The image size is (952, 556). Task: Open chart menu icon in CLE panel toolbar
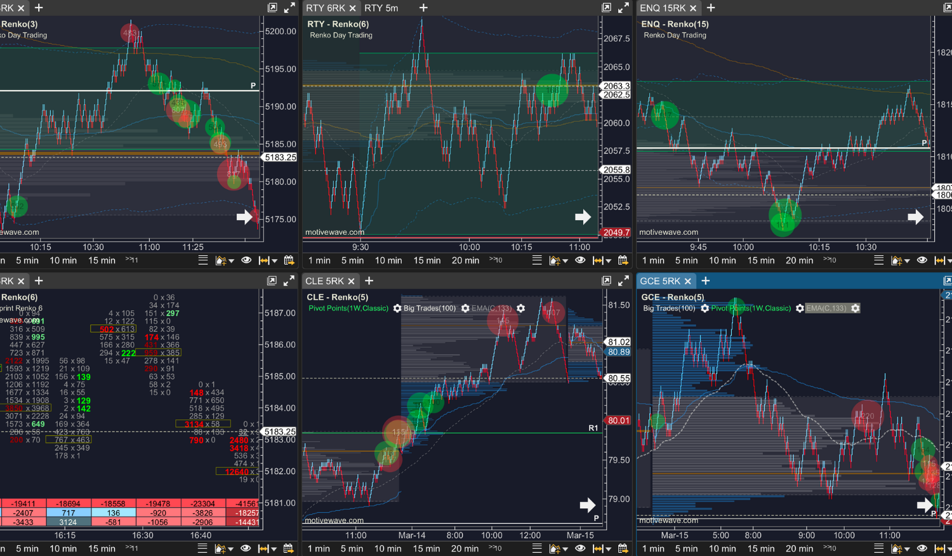[537, 548]
